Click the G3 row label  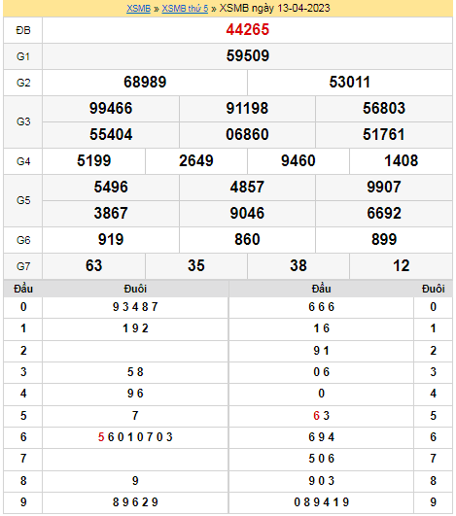[23, 121]
